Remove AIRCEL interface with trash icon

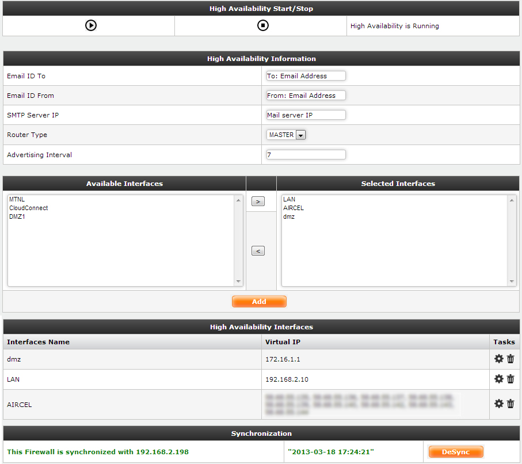[510, 404]
